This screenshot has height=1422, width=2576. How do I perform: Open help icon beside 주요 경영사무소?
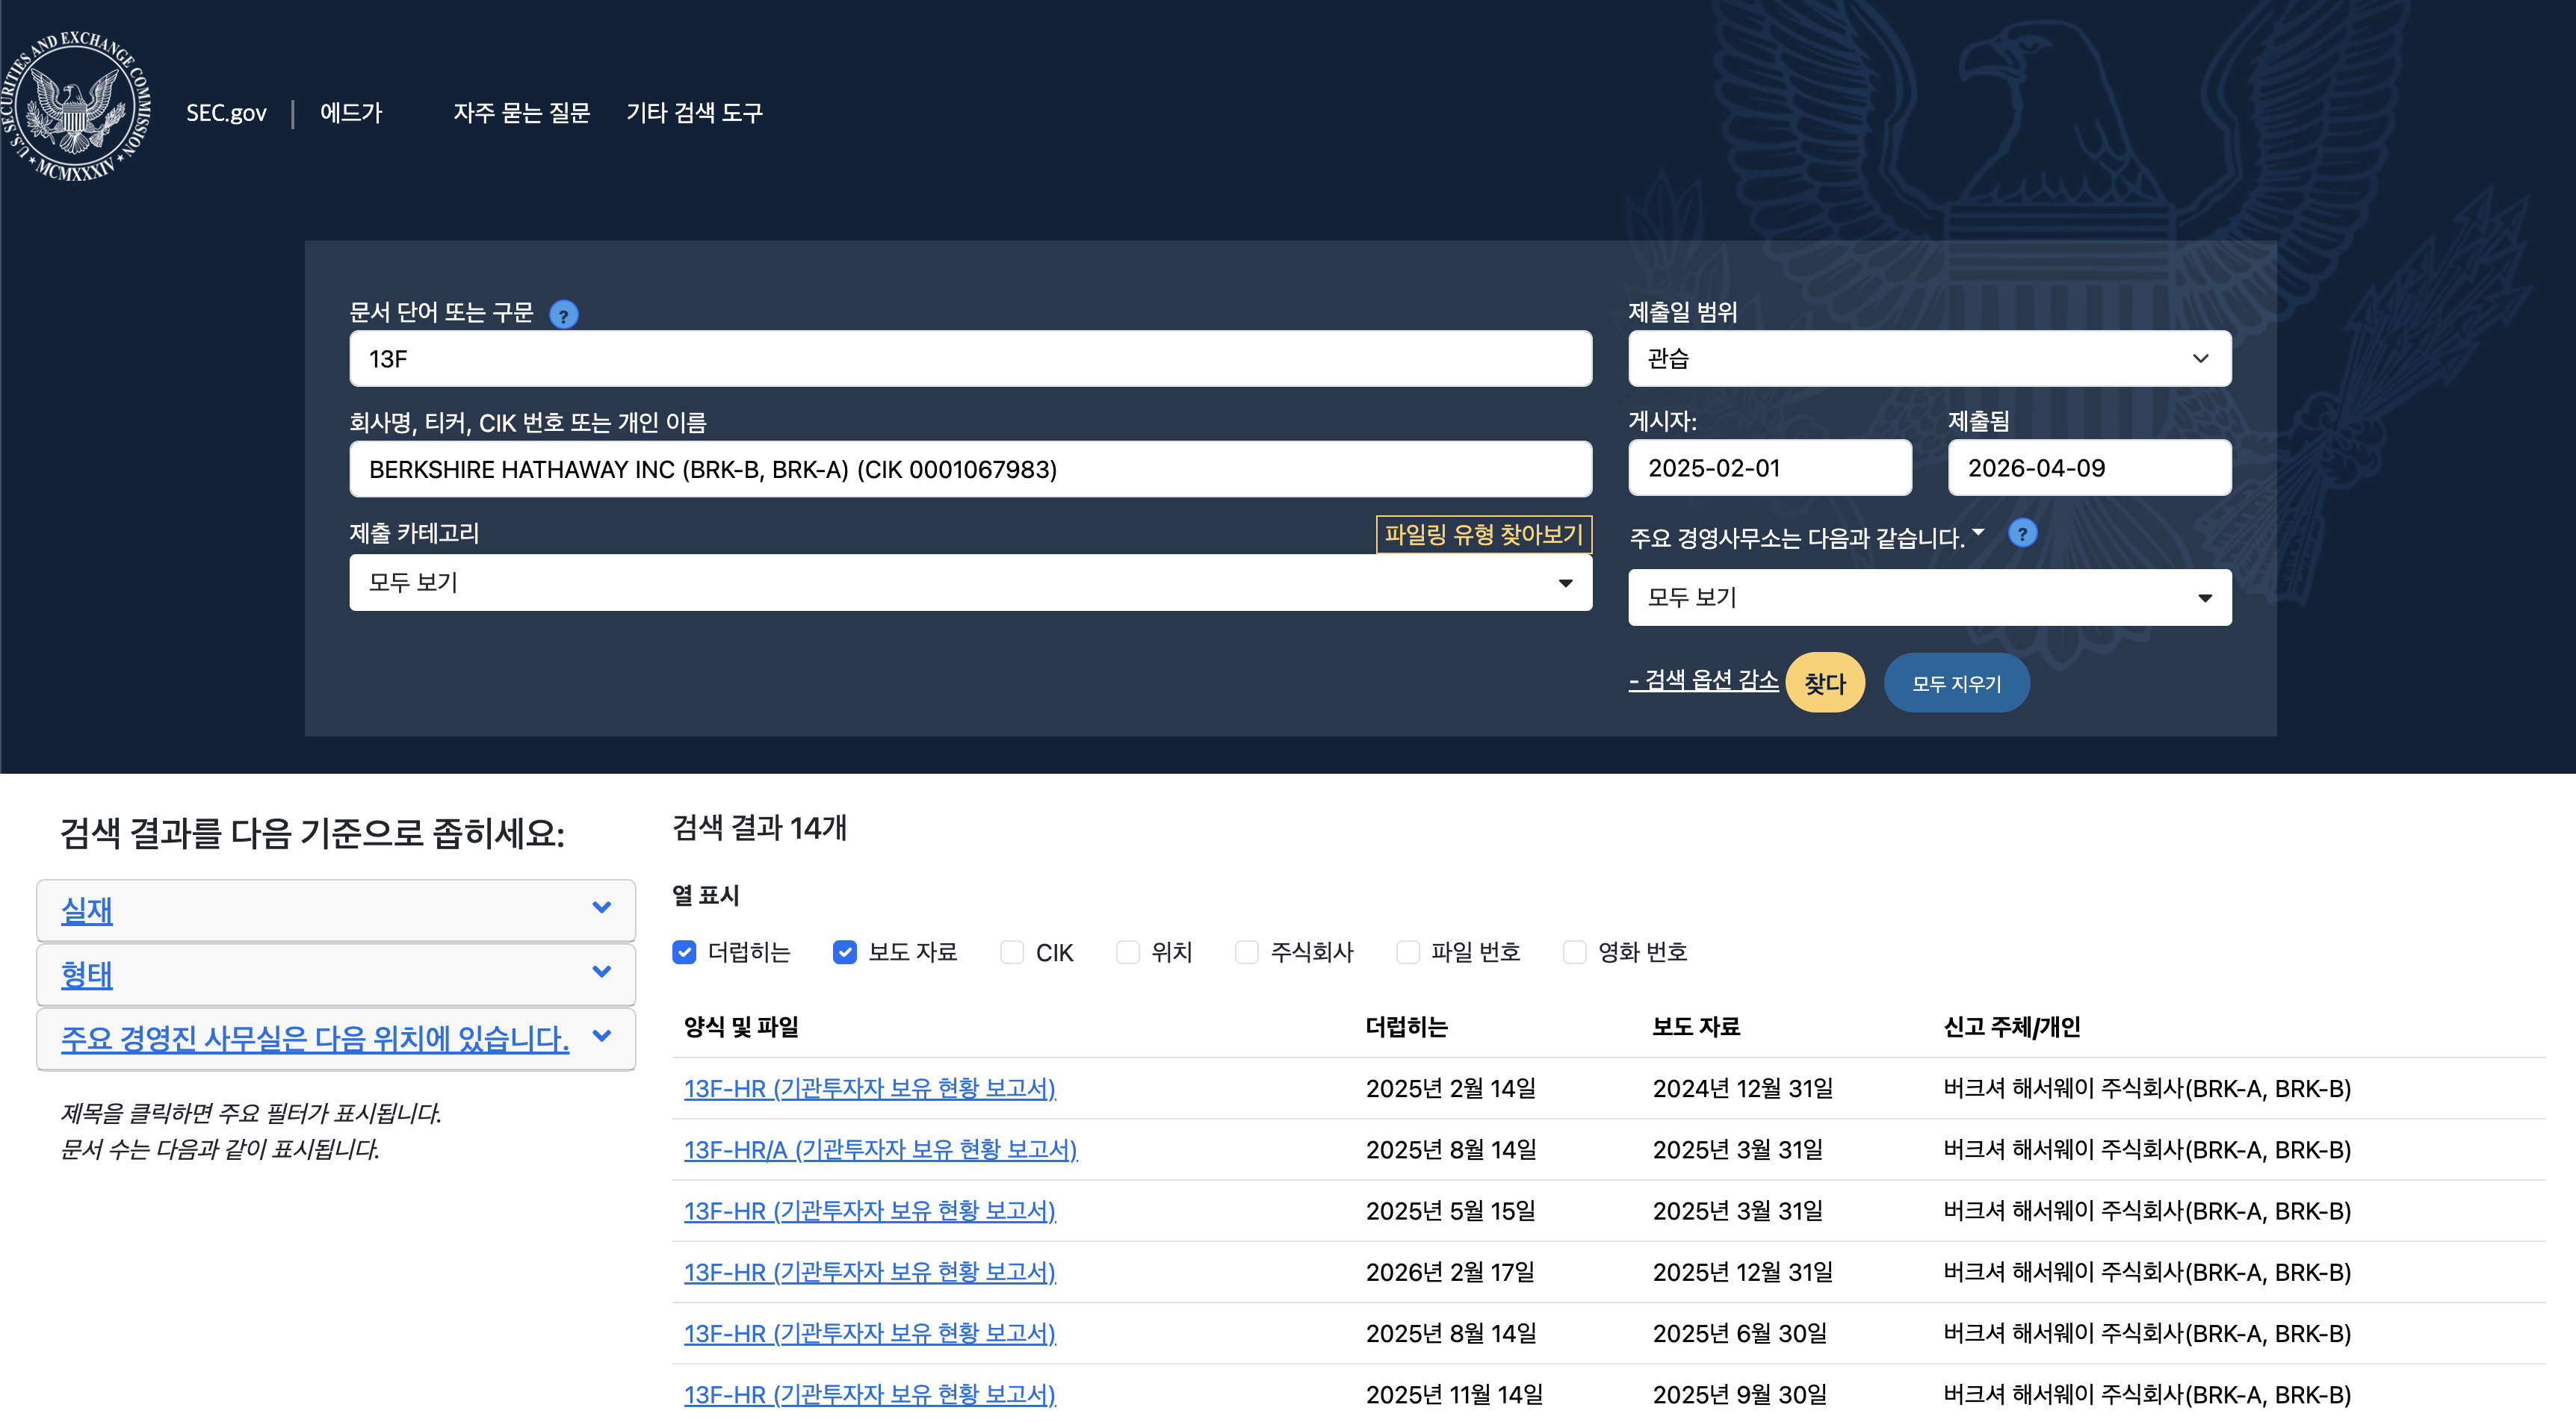click(2022, 534)
